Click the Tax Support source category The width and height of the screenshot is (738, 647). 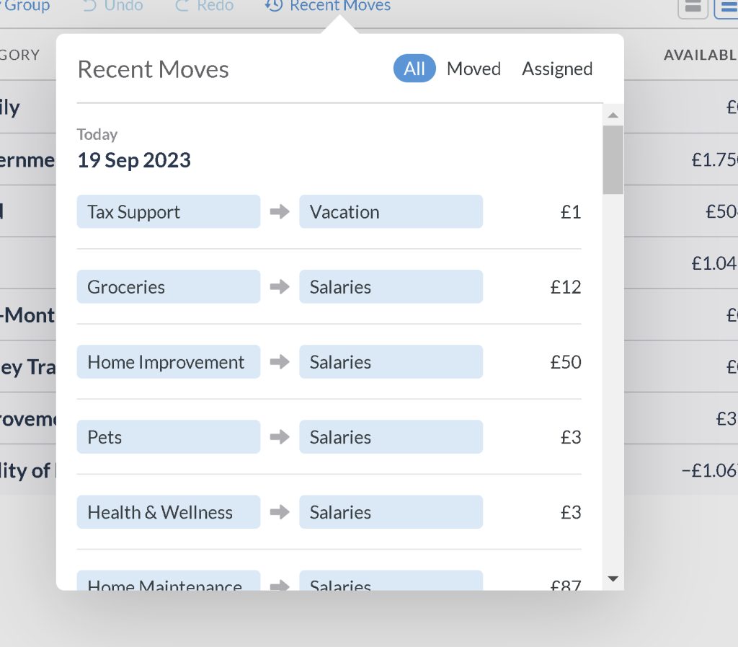169,212
